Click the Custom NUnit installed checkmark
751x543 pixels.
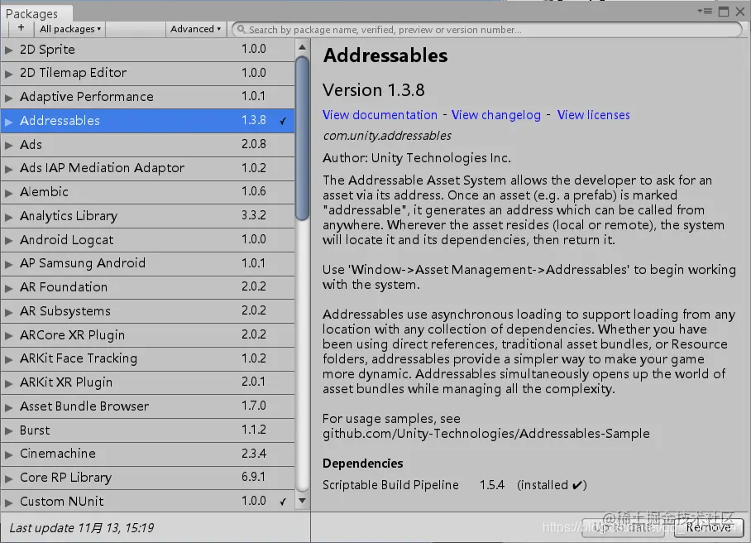click(283, 502)
